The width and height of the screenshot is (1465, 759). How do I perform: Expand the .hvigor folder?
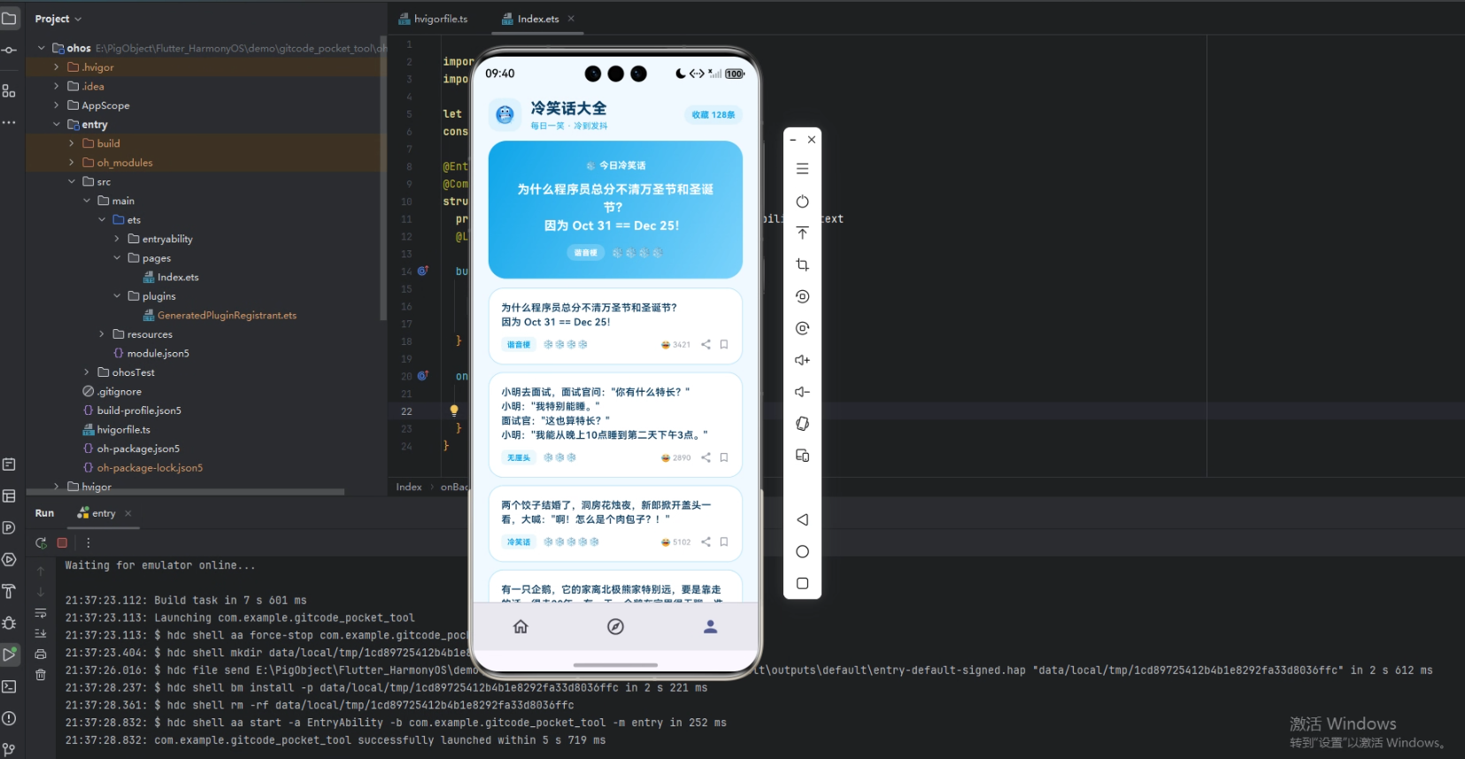[x=56, y=67]
